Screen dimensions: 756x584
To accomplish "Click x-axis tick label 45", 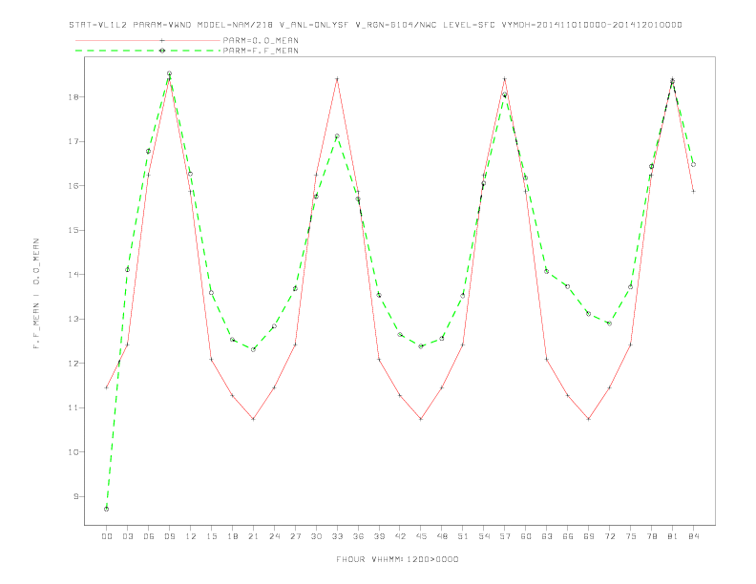I will click(421, 536).
